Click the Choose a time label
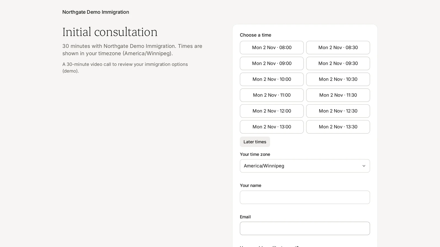Screen dimensions: 440x247 [x=255, y=35]
